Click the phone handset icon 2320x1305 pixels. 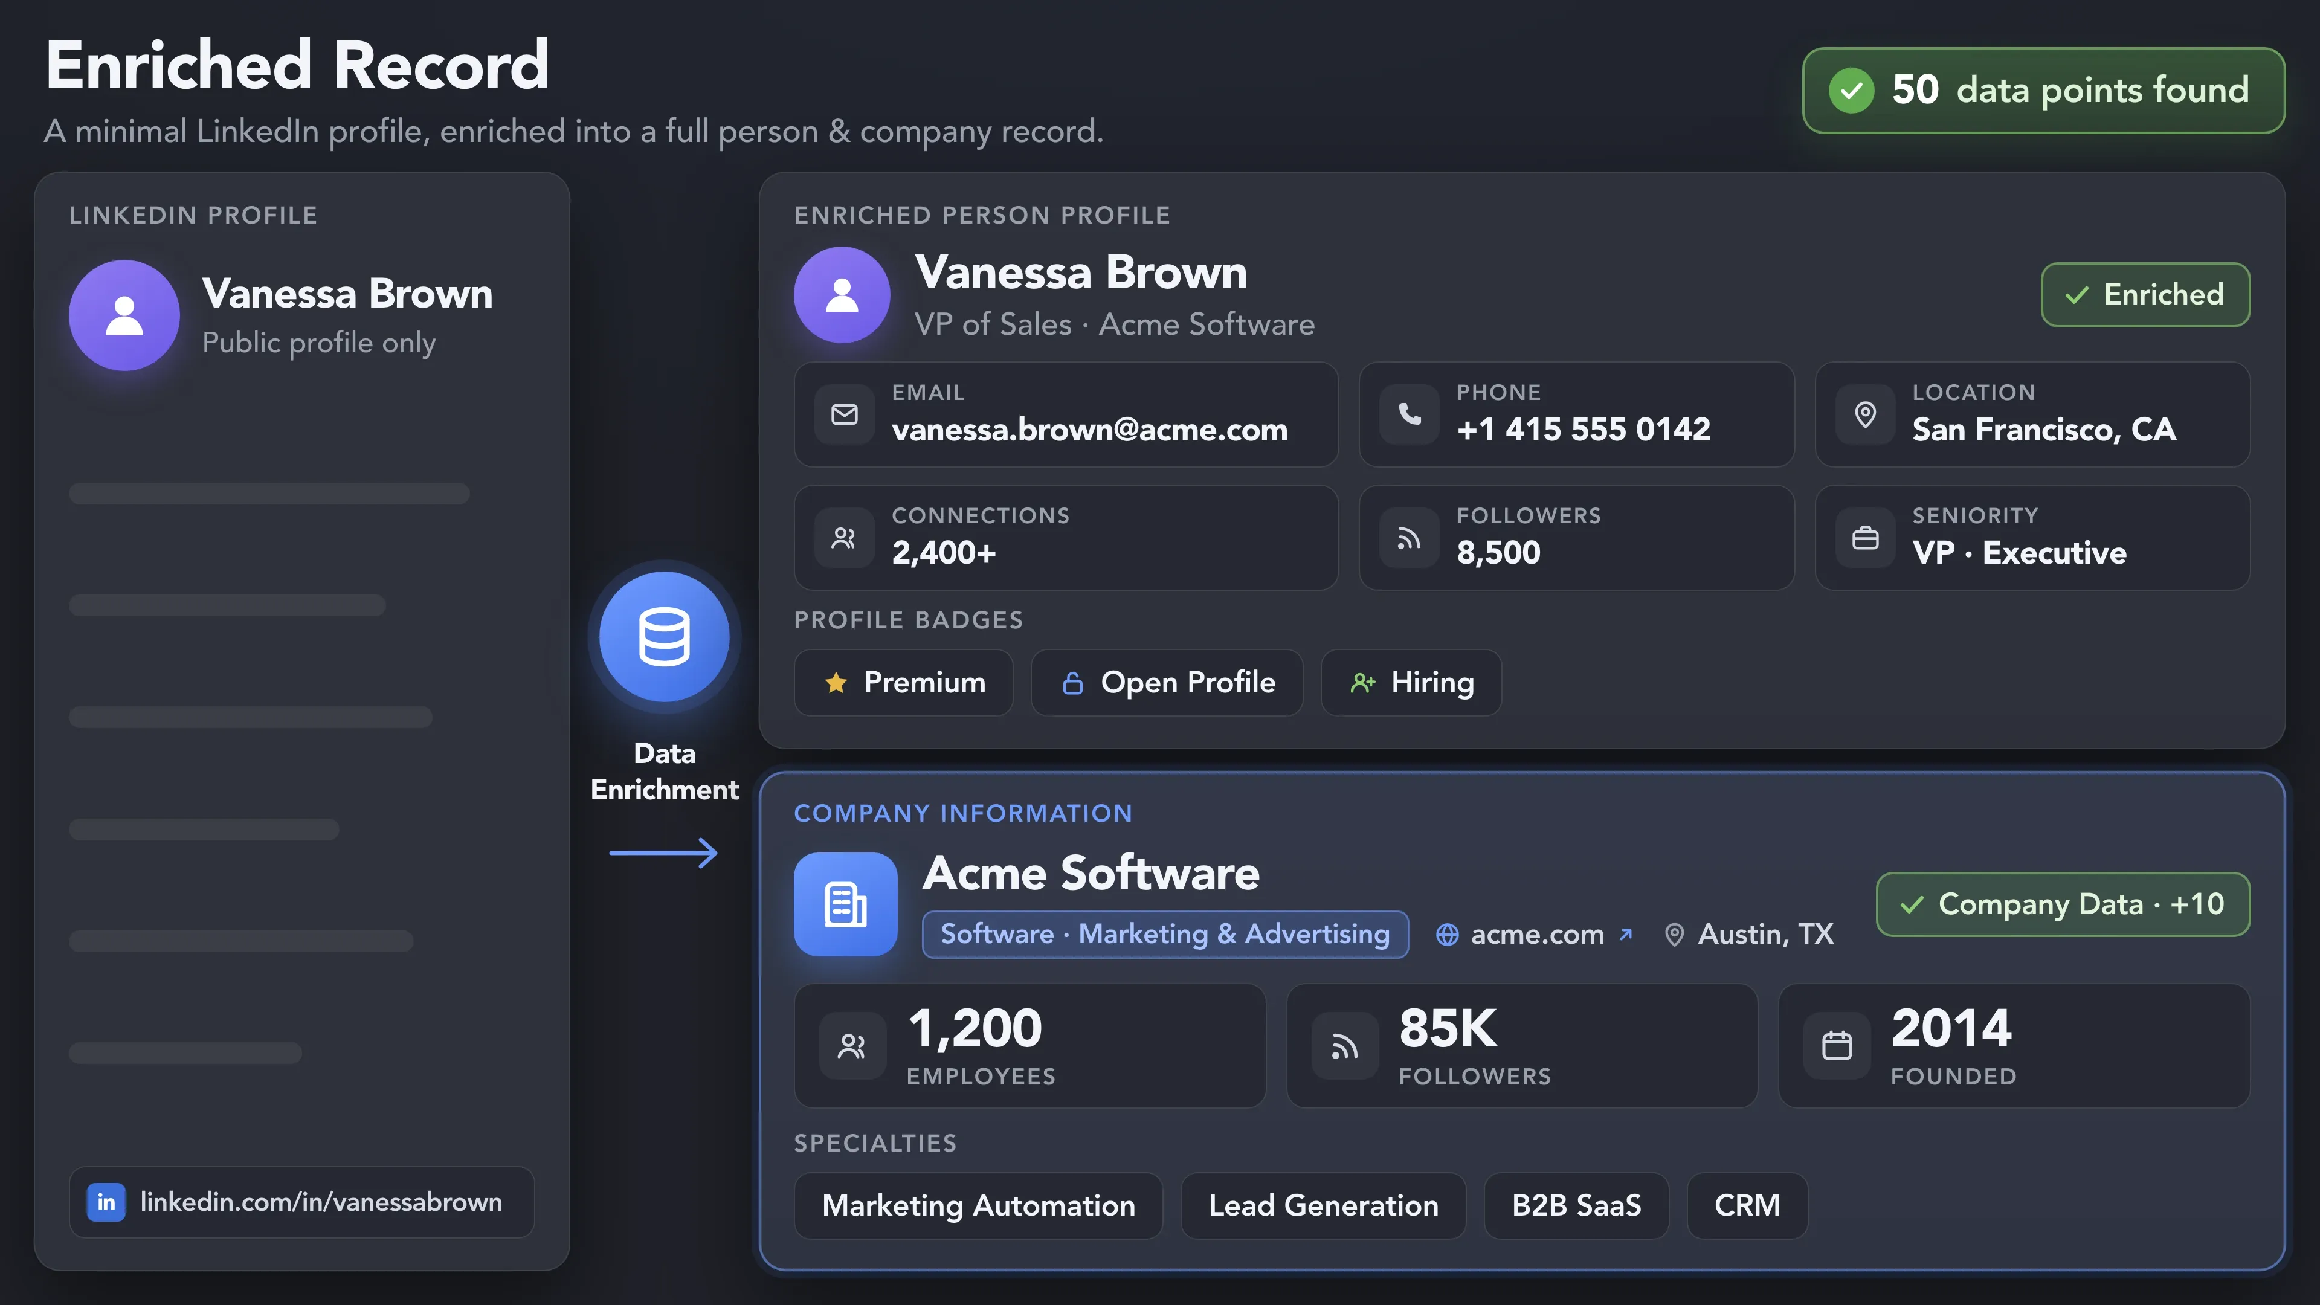coord(1410,414)
